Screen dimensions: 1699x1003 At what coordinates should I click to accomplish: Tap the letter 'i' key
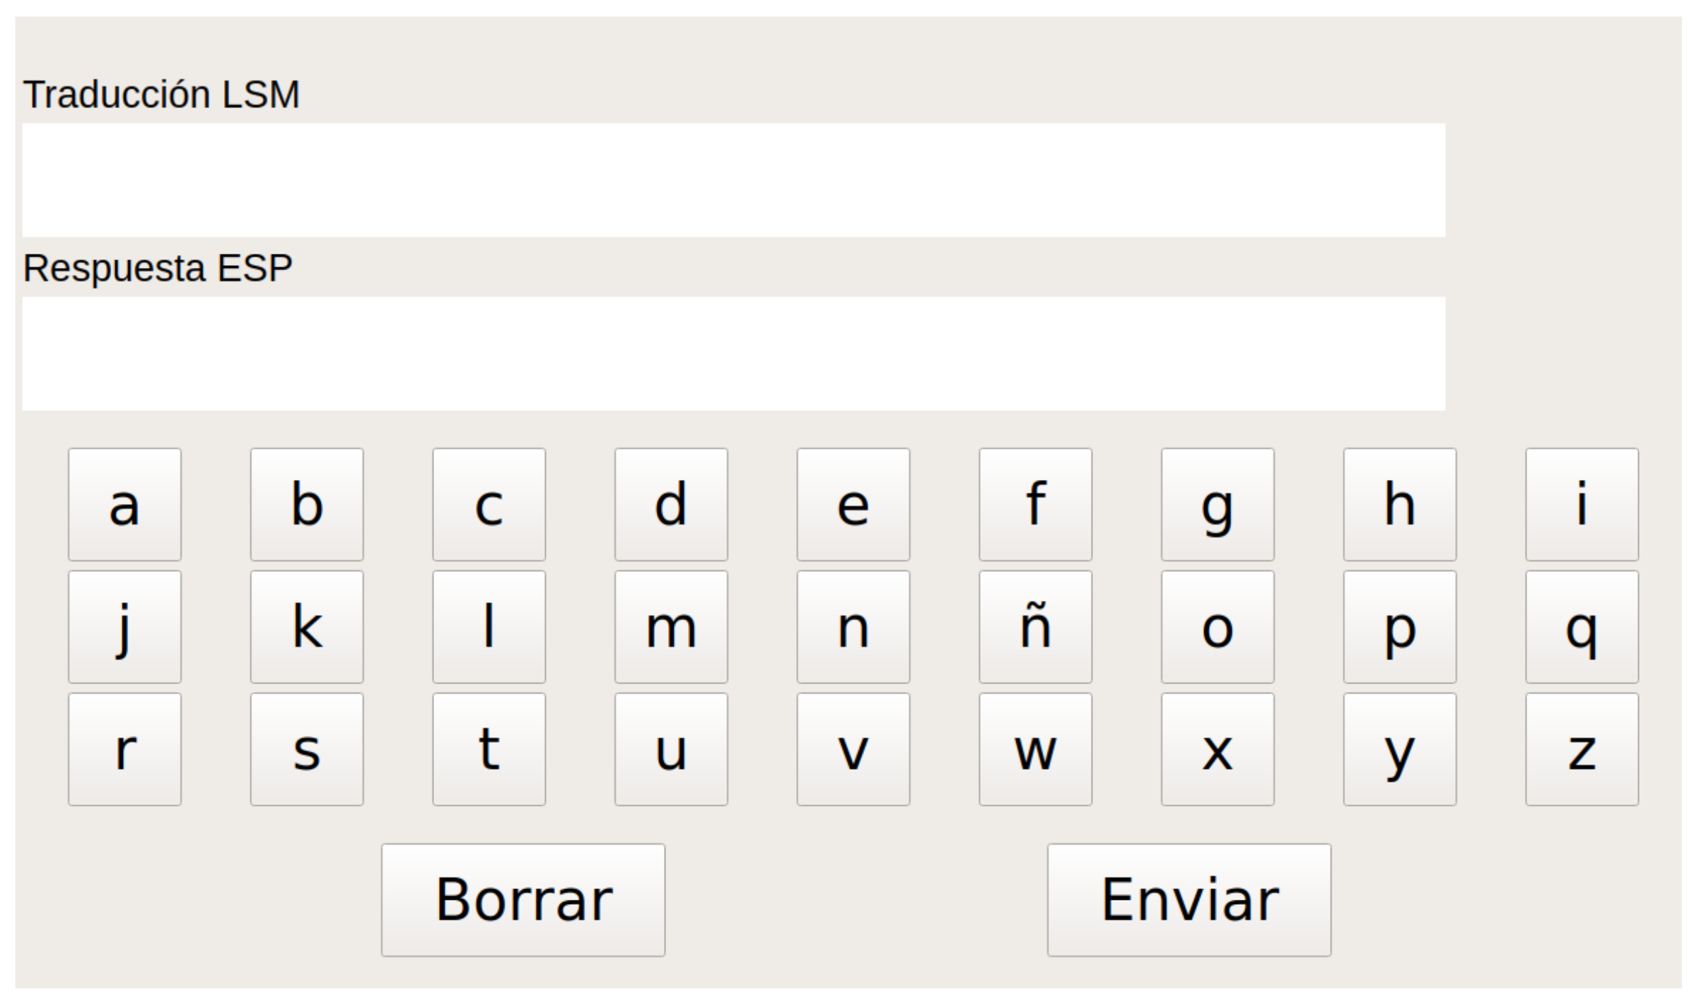click(x=1582, y=505)
